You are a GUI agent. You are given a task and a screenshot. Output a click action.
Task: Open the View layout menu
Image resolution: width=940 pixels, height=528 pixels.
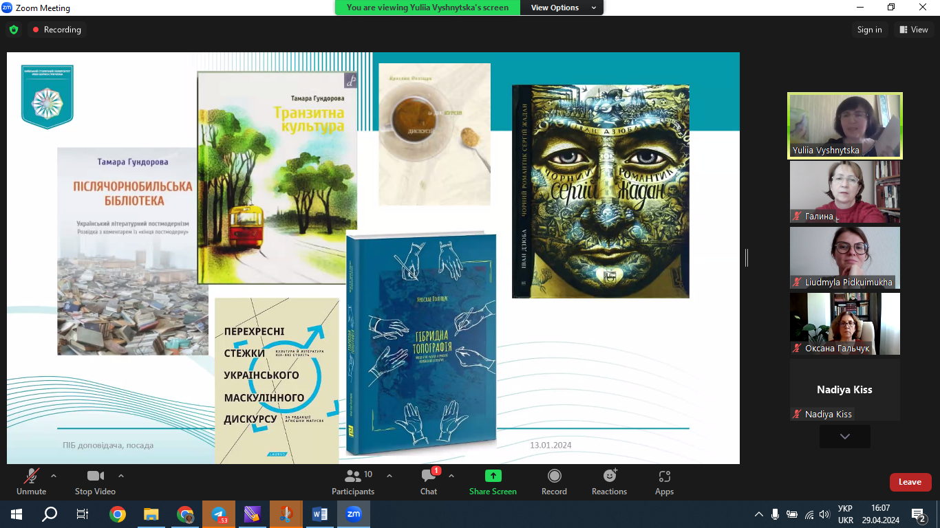coord(913,30)
